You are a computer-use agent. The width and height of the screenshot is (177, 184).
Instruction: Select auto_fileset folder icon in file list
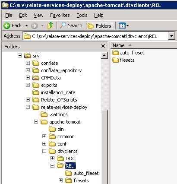pyautogui.click(x=116, y=53)
